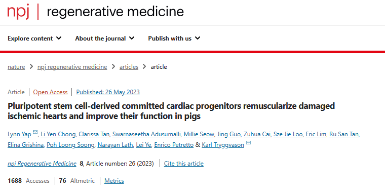Click the Open Access link
The image size is (385, 195).
pos(50,92)
